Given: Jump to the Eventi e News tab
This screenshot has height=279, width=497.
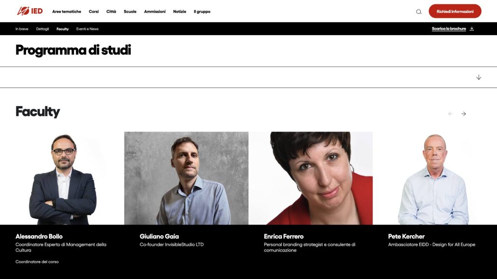Looking at the screenshot, I should tap(87, 29).
